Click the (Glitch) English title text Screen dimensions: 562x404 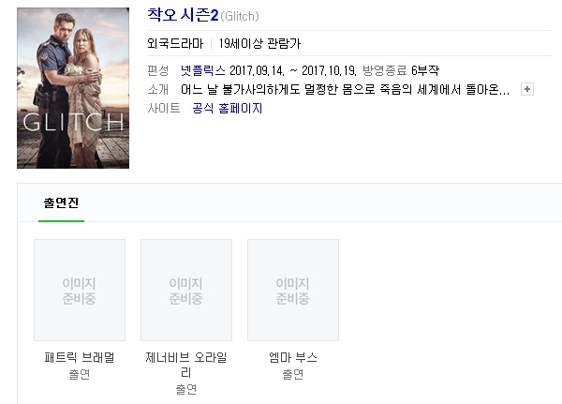tap(240, 16)
